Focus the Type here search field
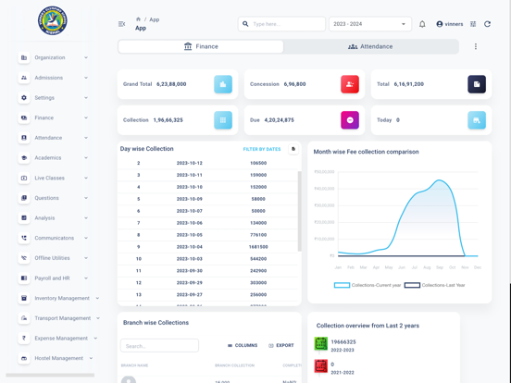 pyautogui.click(x=281, y=24)
